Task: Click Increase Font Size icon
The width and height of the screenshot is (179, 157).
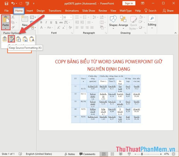Action: pyautogui.click(x=59, y=28)
